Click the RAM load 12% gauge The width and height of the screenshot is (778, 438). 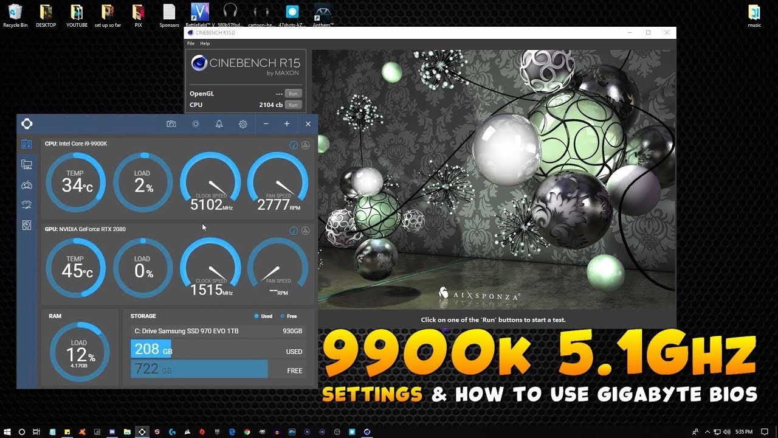point(80,352)
